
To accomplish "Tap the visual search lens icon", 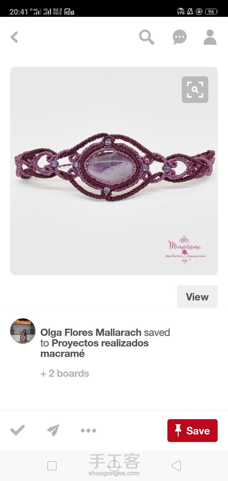I will 195,90.
